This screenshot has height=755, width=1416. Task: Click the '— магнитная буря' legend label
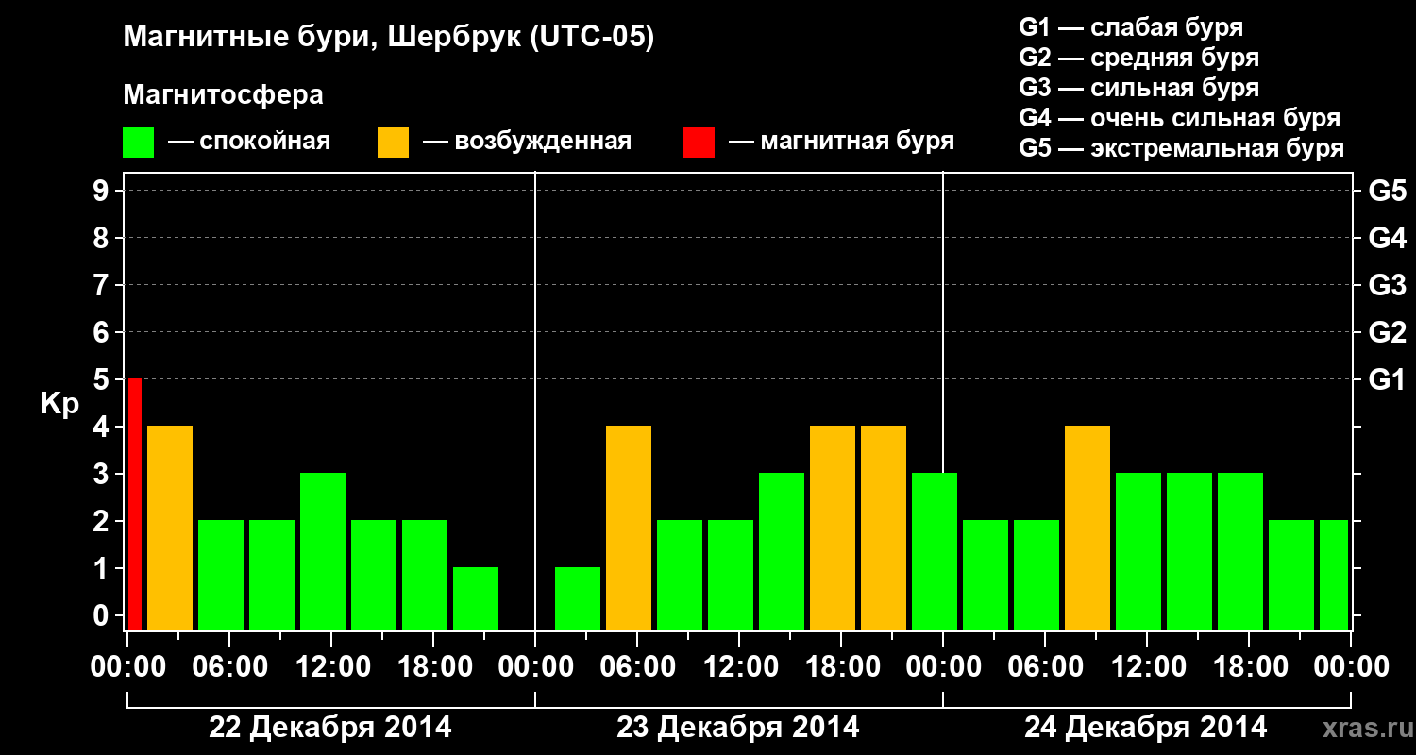[842, 143]
